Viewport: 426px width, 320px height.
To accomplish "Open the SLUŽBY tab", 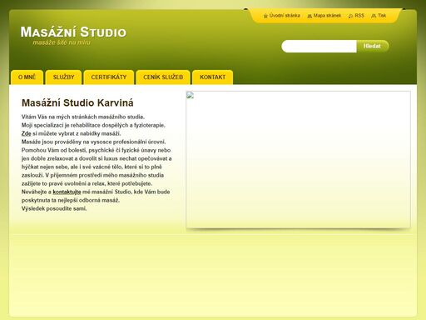I will tap(64, 77).
